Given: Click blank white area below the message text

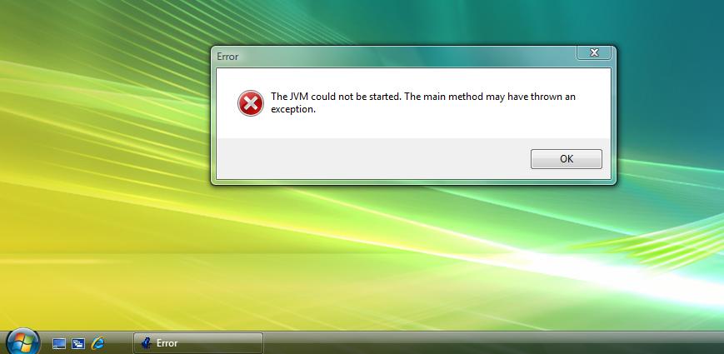Looking at the screenshot, I should 413,127.
